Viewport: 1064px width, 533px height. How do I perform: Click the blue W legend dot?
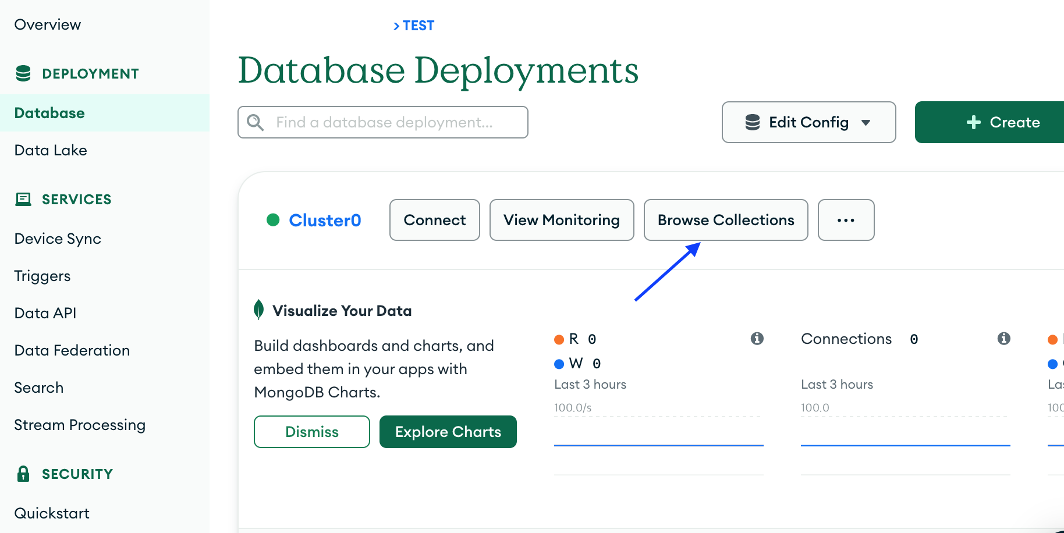click(559, 364)
